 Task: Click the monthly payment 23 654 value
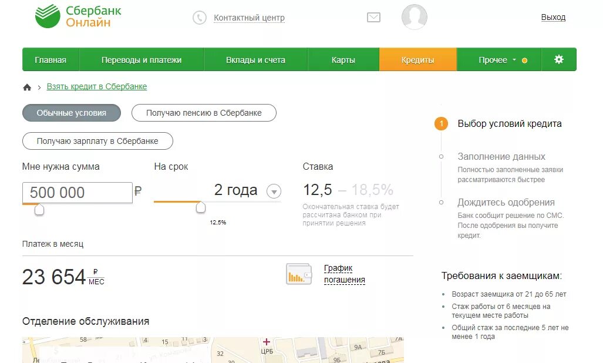54,277
